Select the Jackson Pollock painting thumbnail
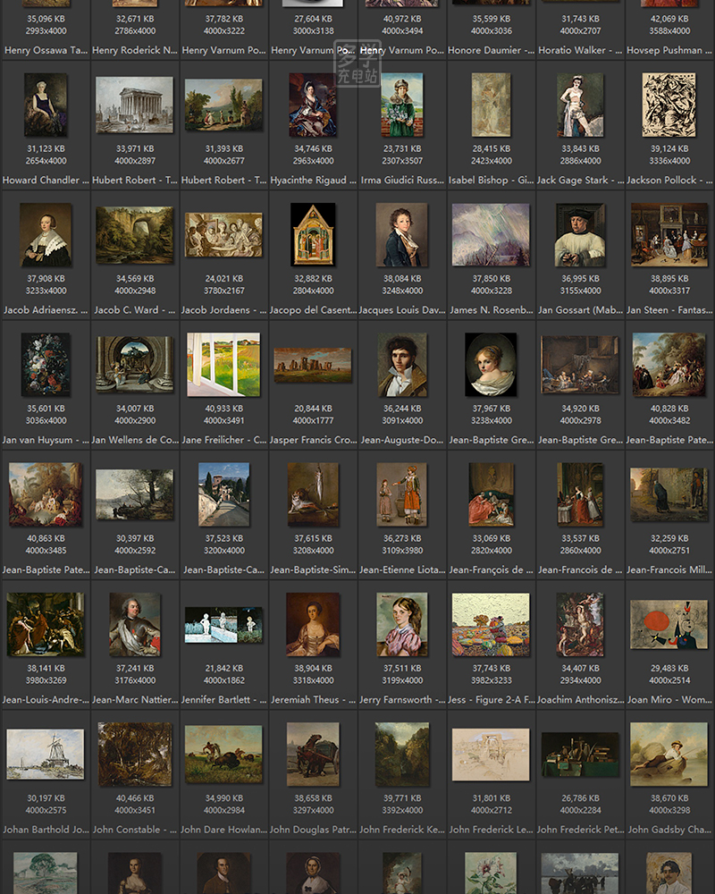 click(x=669, y=105)
